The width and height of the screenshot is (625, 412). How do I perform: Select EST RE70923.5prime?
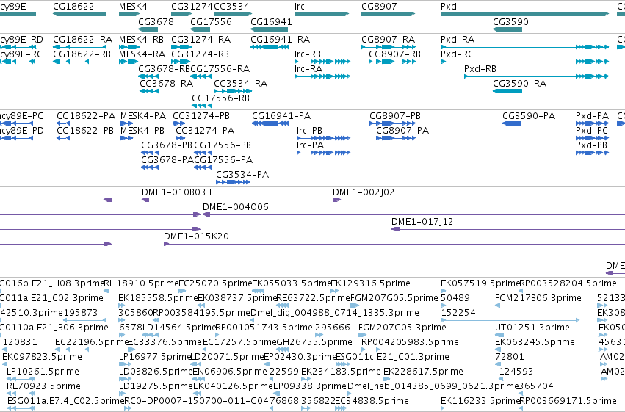point(43,386)
